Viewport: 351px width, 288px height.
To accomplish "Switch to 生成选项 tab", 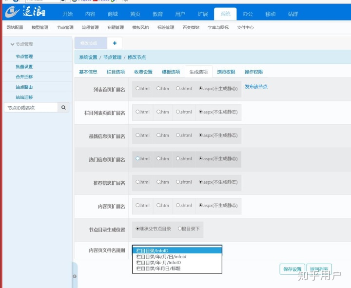I will pyautogui.click(x=198, y=72).
